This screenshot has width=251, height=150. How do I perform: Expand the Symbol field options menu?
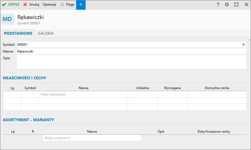click(x=244, y=44)
